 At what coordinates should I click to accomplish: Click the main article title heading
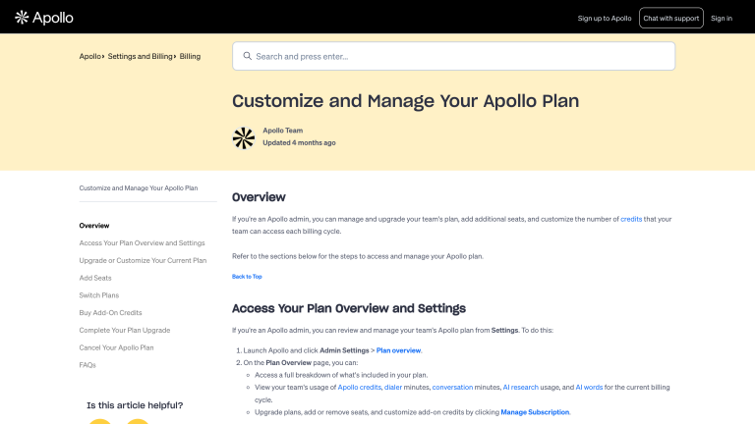[x=405, y=101]
